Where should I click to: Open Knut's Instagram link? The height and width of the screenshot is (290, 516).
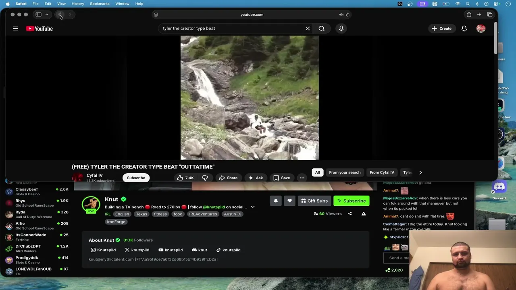coord(103,250)
